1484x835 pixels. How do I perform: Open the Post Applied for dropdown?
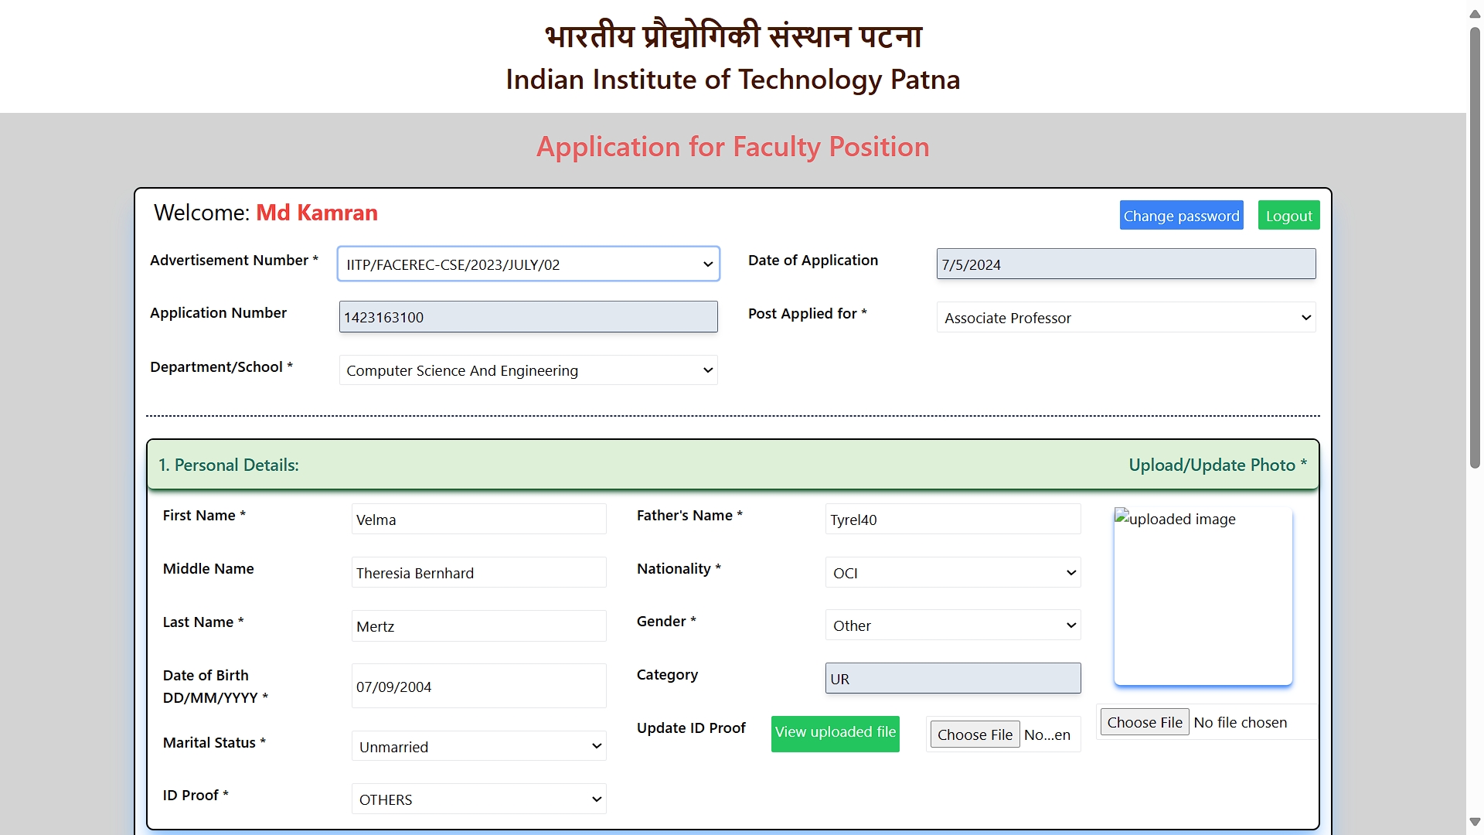[1125, 317]
